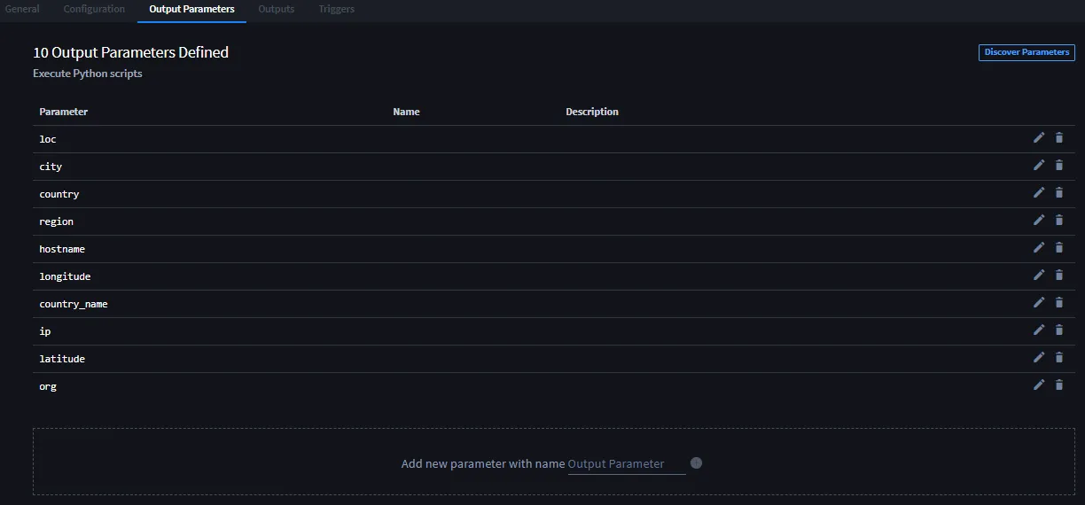
Task: Edit the country_name parameter
Action: point(1039,302)
